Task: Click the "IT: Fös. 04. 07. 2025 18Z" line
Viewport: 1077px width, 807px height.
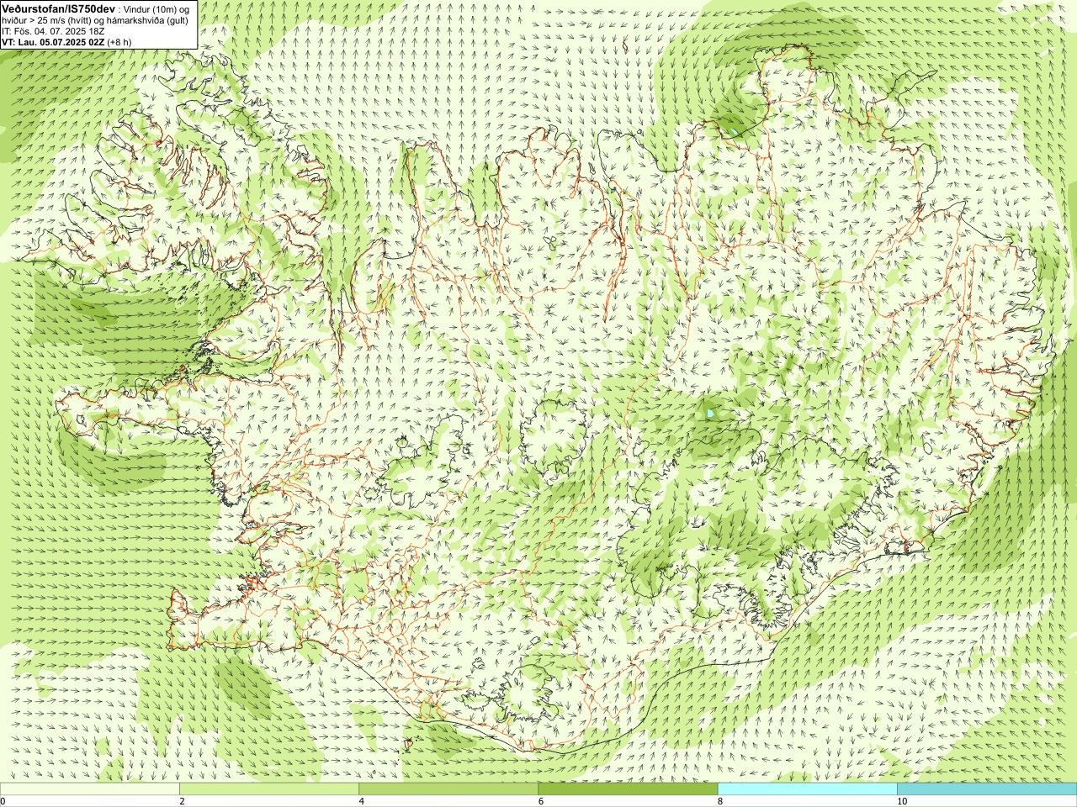Action: tap(54, 31)
